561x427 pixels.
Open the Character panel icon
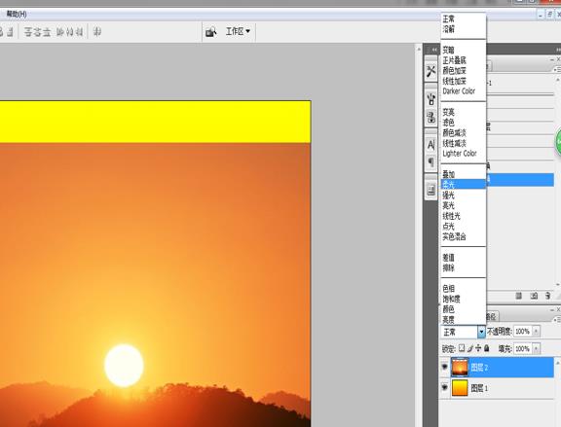[430, 145]
